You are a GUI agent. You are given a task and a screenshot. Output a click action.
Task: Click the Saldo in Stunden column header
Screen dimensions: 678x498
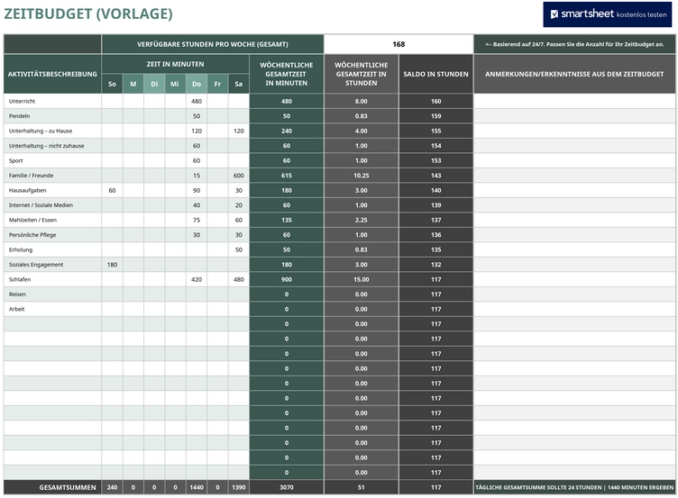click(x=435, y=74)
